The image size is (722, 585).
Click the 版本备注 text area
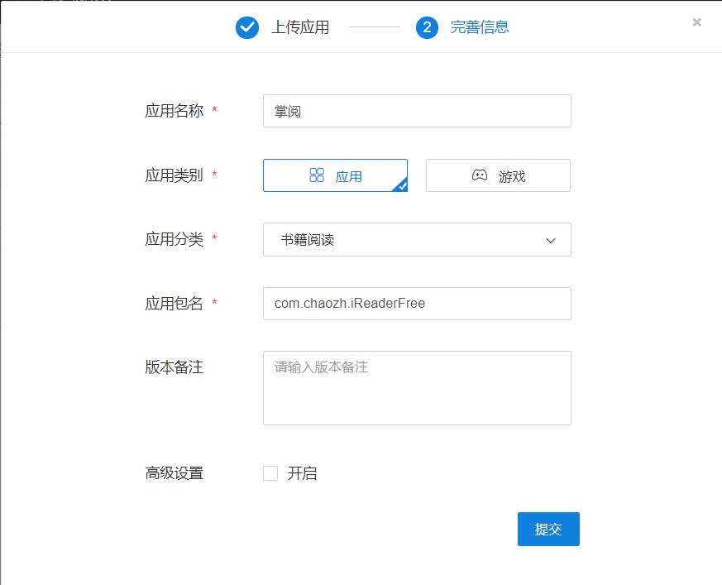(x=417, y=388)
